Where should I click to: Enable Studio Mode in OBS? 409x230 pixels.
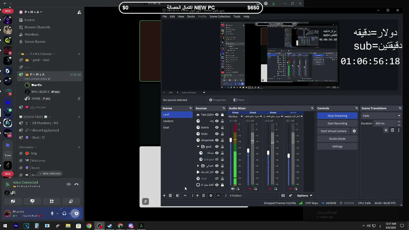(337, 139)
